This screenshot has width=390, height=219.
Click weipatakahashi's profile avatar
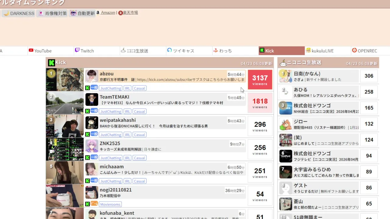pos(92,123)
